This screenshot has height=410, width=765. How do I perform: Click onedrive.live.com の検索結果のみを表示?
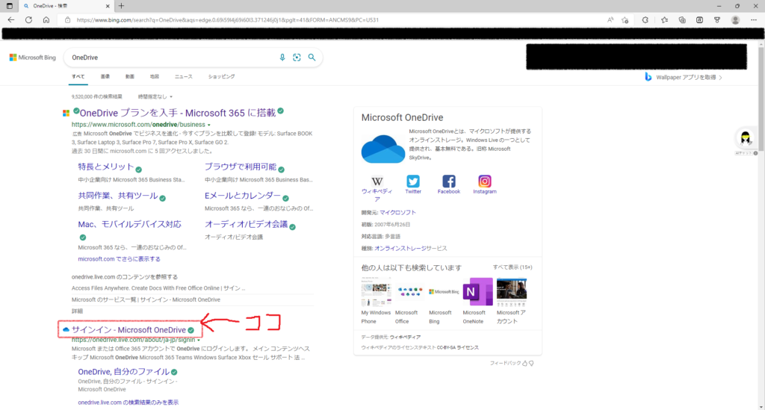click(x=128, y=403)
